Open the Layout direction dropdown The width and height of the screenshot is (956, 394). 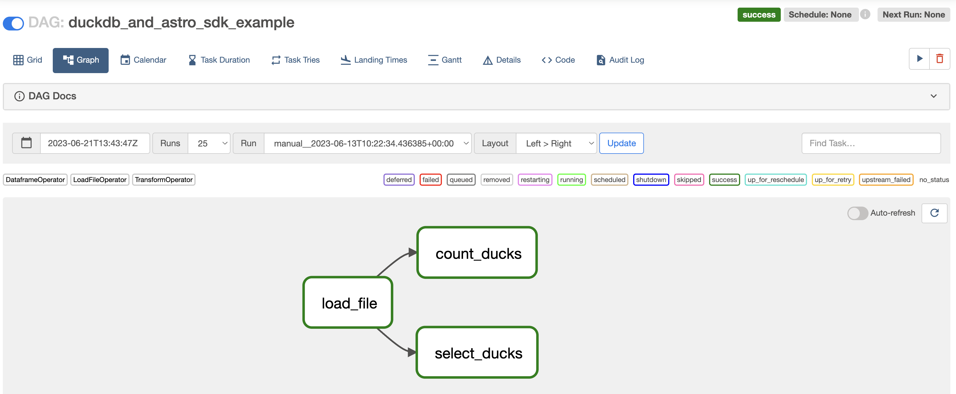[556, 143]
